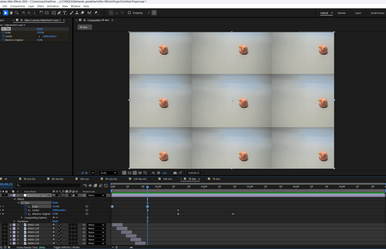Toggle motion blur icon in timeline
386x249 pixels.
pyautogui.click(x=101, y=186)
